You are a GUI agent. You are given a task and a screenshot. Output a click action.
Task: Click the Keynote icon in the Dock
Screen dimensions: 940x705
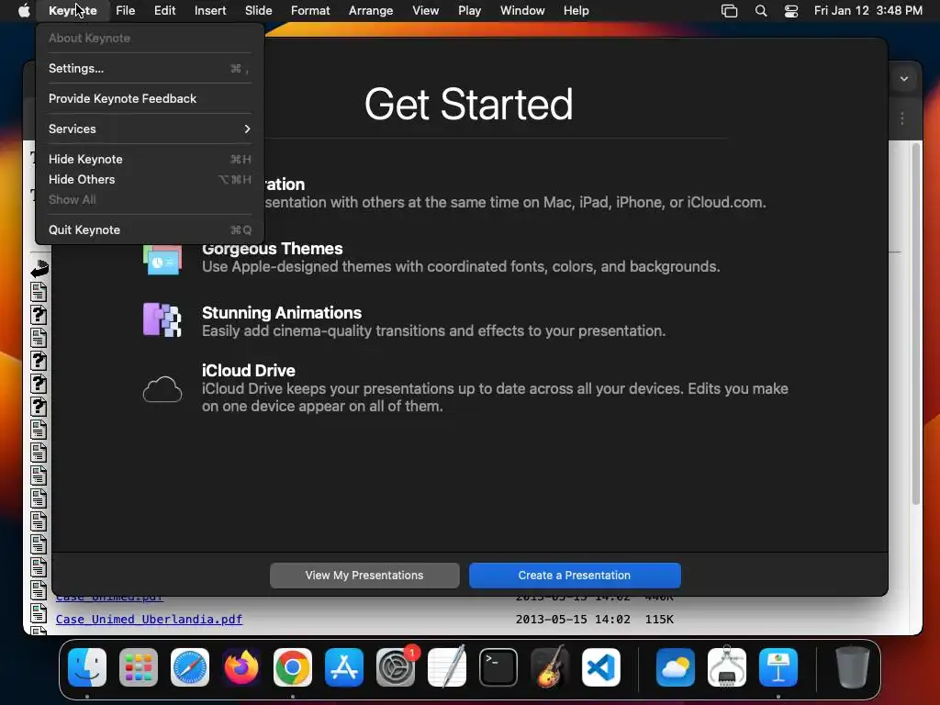778,667
